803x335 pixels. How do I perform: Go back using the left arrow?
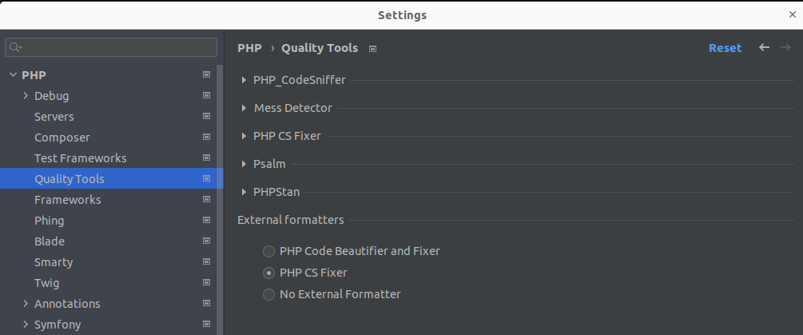[764, 47]
